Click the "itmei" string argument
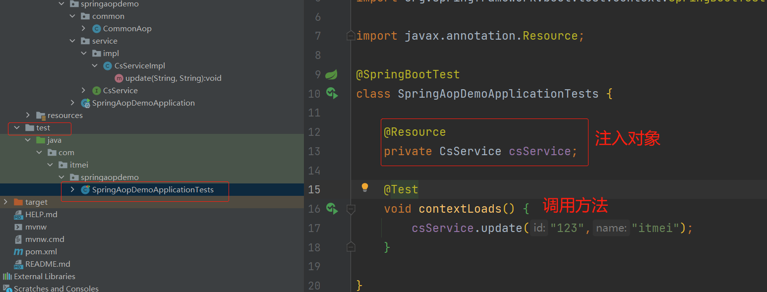This screenshot has width=767, height=292. tap(655, 228)
